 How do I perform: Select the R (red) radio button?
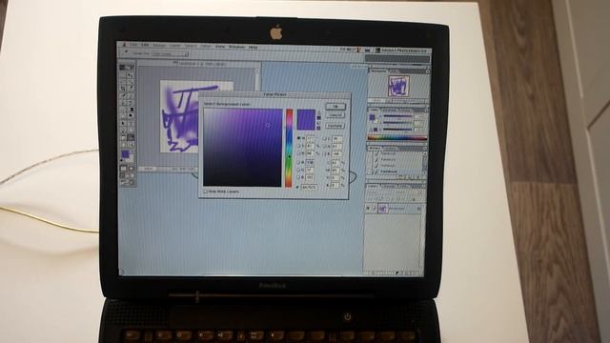298,162
